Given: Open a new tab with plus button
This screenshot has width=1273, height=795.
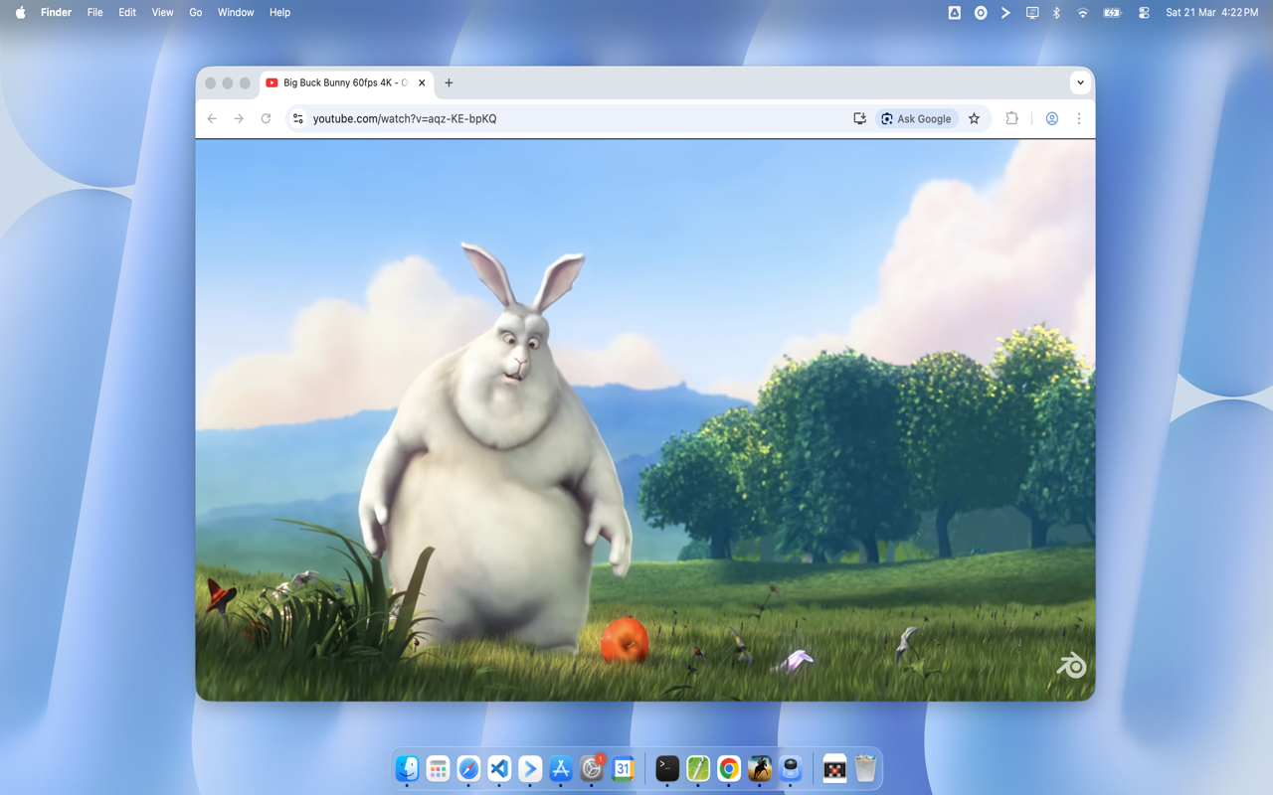Looking at the screenshot, I should click(449, 82).
